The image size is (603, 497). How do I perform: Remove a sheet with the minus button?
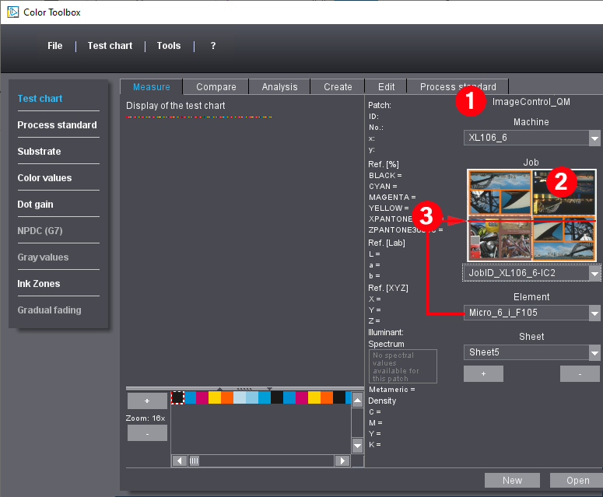[580, 374]
